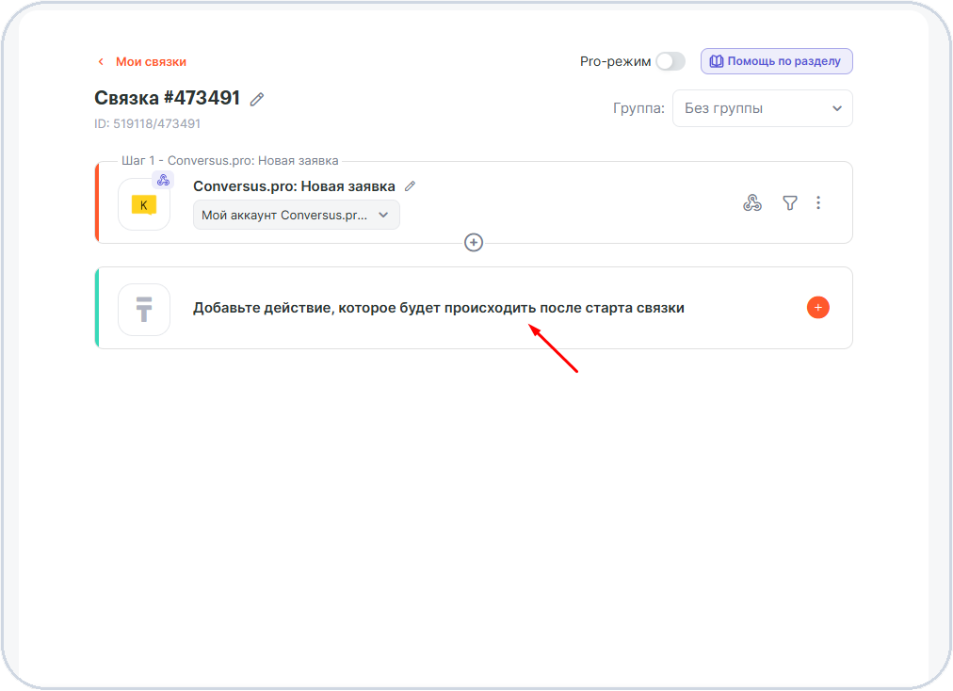Expand the Мой аккаунт Conversus.pr... dropdown
Image resolution: width=953 pixels, height=691 pixels.
pos(296,216)
